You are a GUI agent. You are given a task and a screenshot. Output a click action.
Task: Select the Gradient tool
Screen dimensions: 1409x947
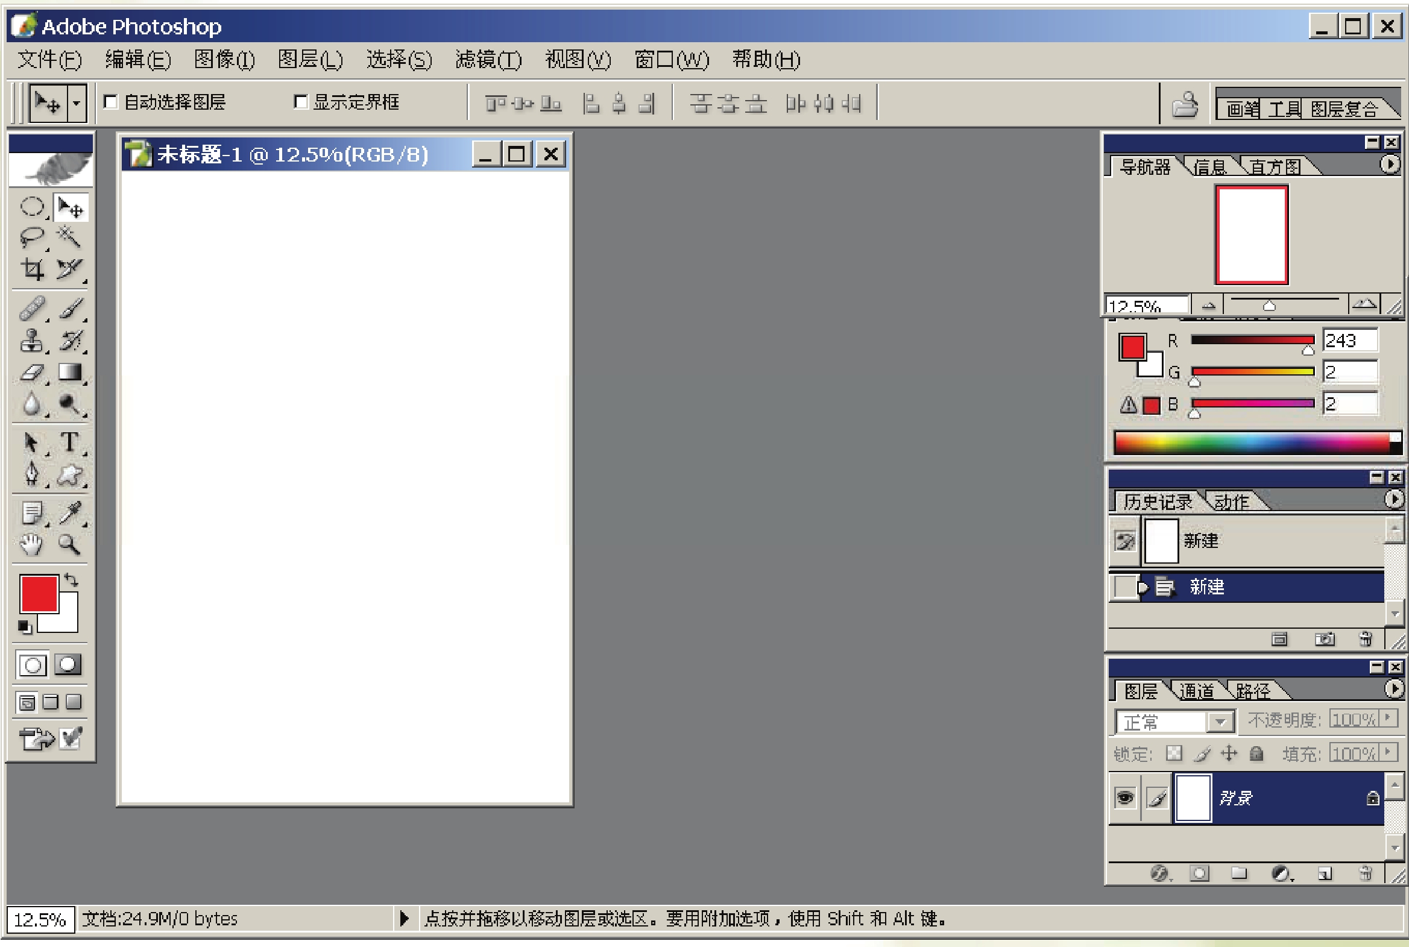[x=69, y=373]
